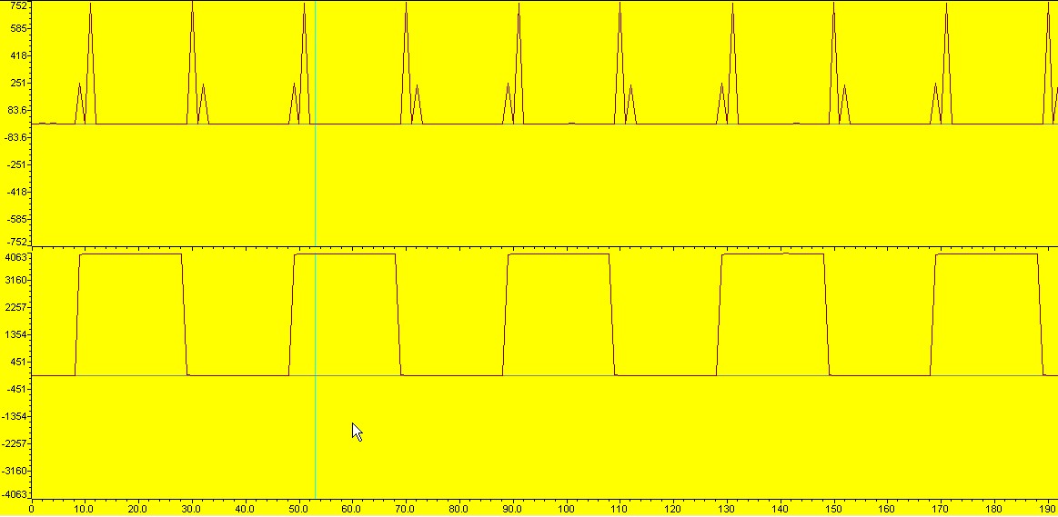Select the -251 label on upper axis

17,164
